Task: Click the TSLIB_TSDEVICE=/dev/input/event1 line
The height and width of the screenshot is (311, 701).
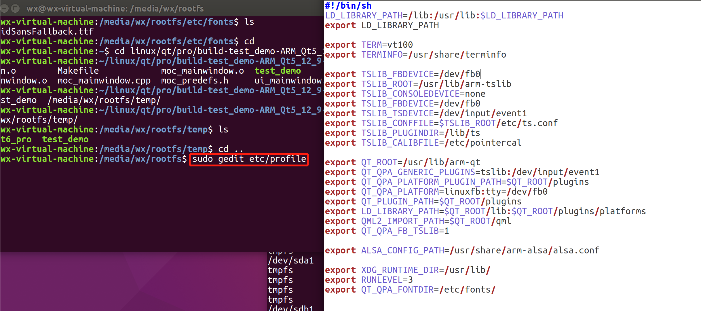Action: pyautogui.click(x=426, y=113)
